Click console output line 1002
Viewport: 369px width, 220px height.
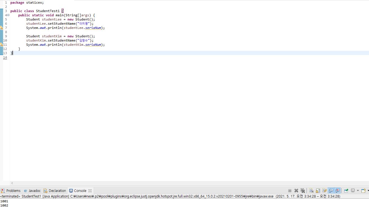pyautogui.click(x=4, y=205)
